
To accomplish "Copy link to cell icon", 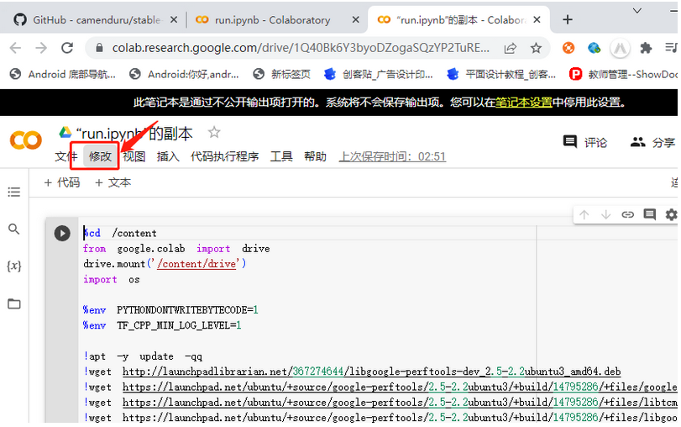I will click(627, 214).
